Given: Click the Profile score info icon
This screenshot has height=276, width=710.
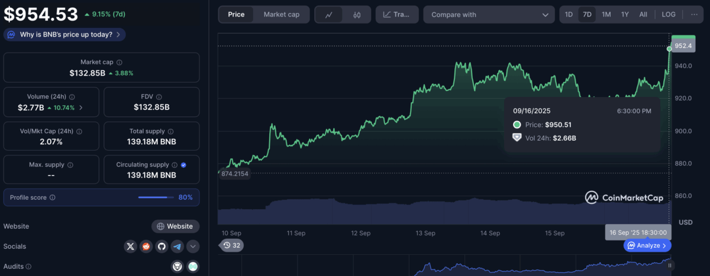Looking at the screenshot, I should click(53, 197).
